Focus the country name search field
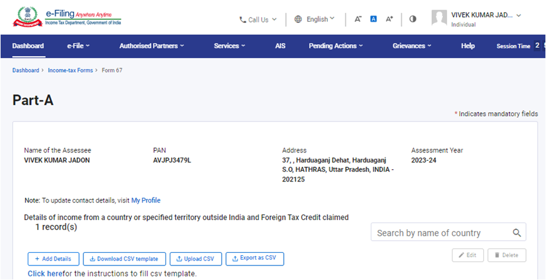This screenshot has width=546, height=280. [x=440, y=233]
